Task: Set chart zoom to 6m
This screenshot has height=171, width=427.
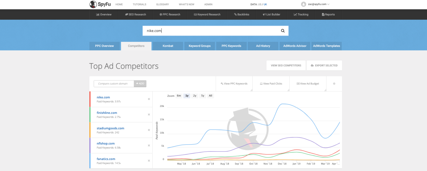Action: coord(179,96)
